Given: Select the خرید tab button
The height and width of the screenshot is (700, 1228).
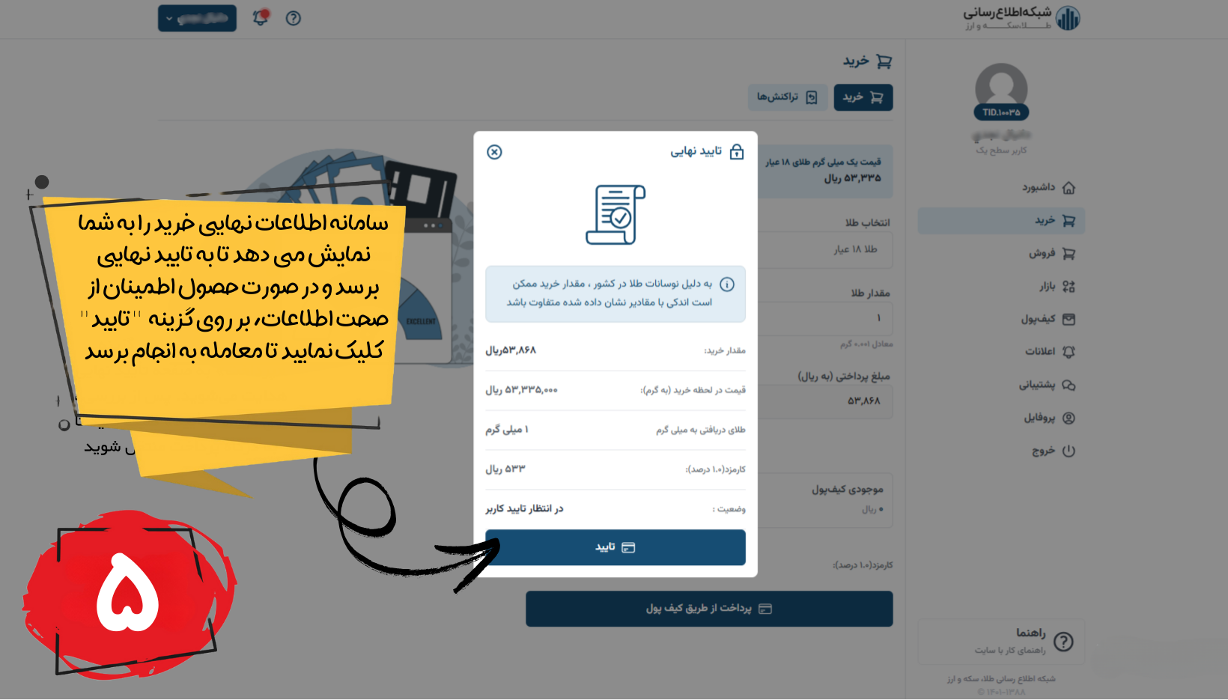Looking at the screenshot, I should pyautogui.click(x=863, y=97).
